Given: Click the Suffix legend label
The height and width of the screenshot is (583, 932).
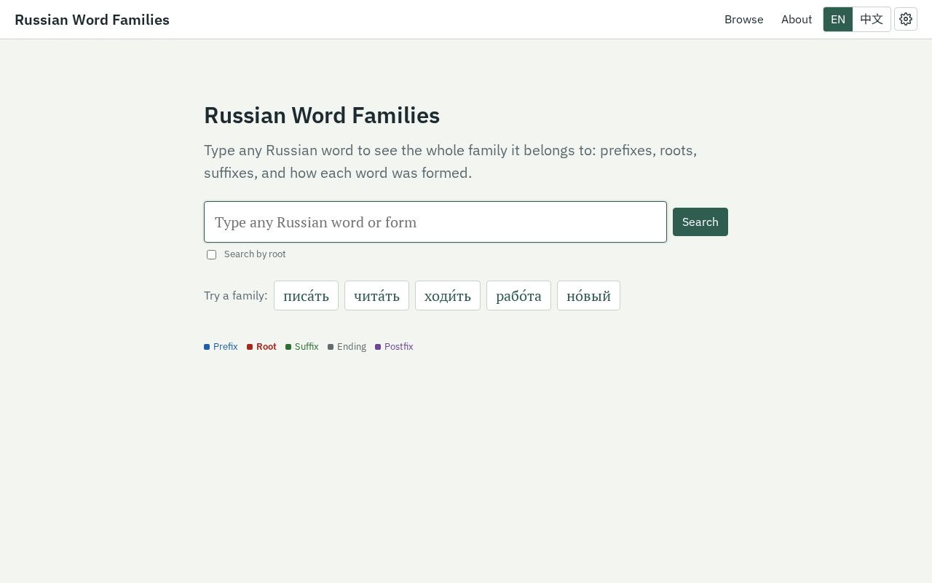Looking at the screenshot, I should (x=307, y=347).
